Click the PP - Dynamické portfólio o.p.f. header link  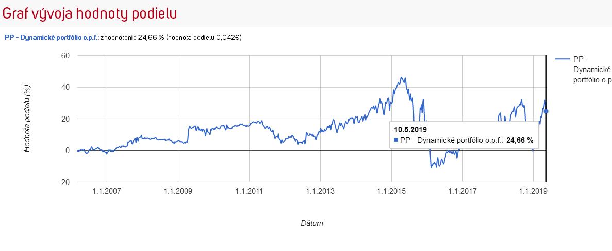click(52, 38)
